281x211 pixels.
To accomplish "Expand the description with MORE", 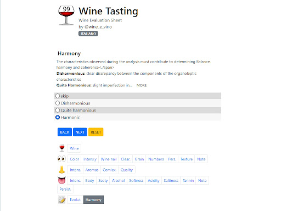I will click(x=142, y=85).
